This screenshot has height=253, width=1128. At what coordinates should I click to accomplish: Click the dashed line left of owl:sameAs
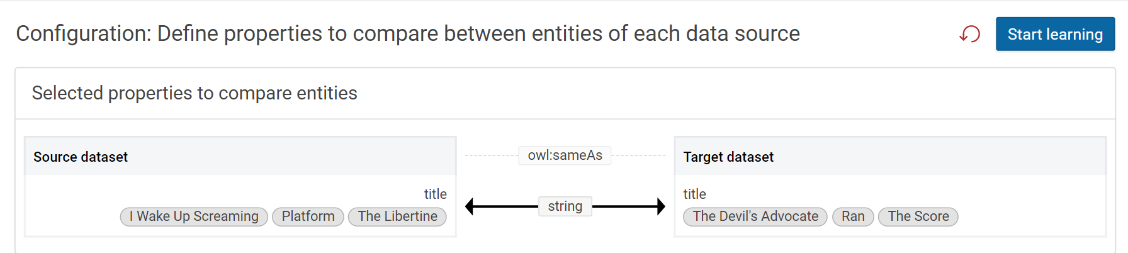pyautogui.click(x=491, y=155)
